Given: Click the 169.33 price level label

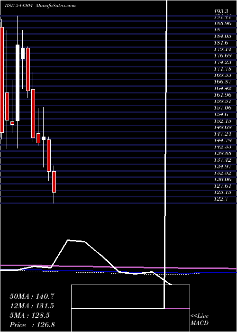Looking at the screenshot, I should 223,75.
